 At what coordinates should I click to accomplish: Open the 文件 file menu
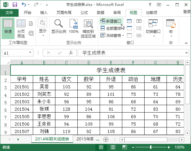[x=9, y=13]
